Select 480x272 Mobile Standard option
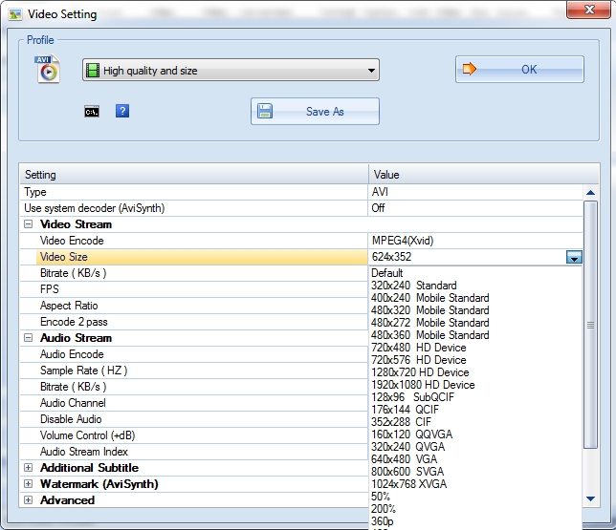 tap(475, 323)
